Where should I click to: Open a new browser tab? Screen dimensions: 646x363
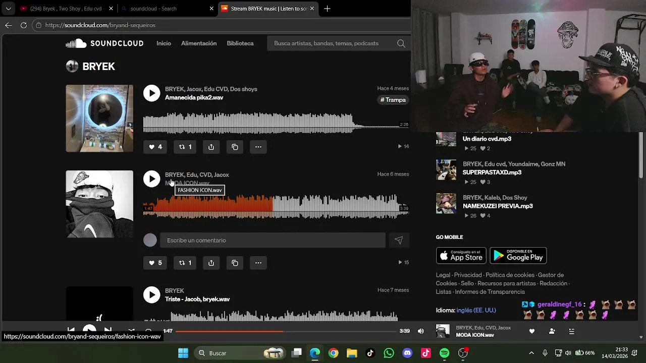[x=327, y=9]
